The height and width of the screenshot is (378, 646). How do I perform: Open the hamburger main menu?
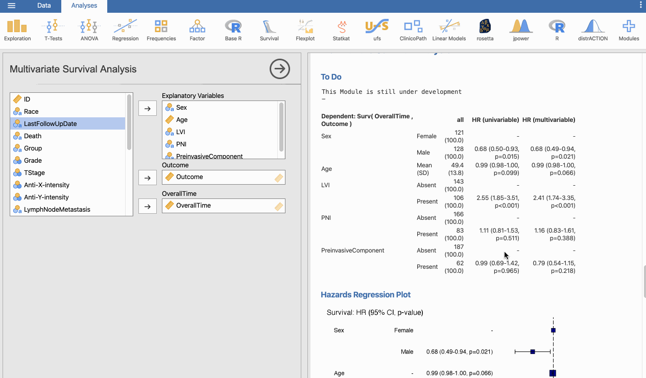point(11,6)
